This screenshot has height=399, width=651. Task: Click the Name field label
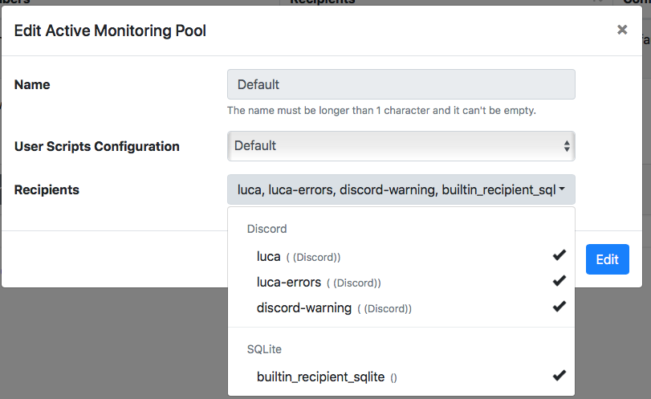pyautogui.click(x=32, y=84)
